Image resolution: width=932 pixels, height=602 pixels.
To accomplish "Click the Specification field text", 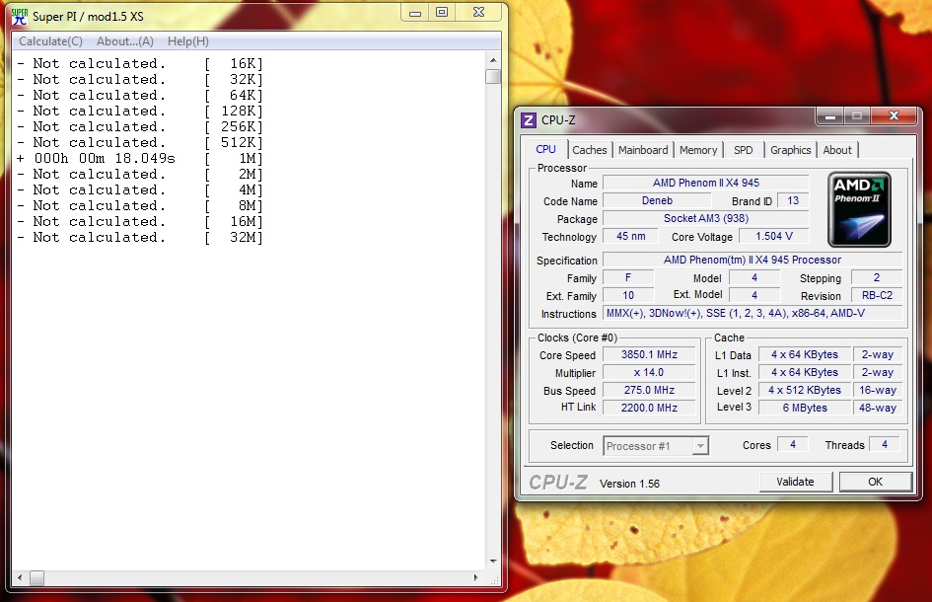I will 753,260.
